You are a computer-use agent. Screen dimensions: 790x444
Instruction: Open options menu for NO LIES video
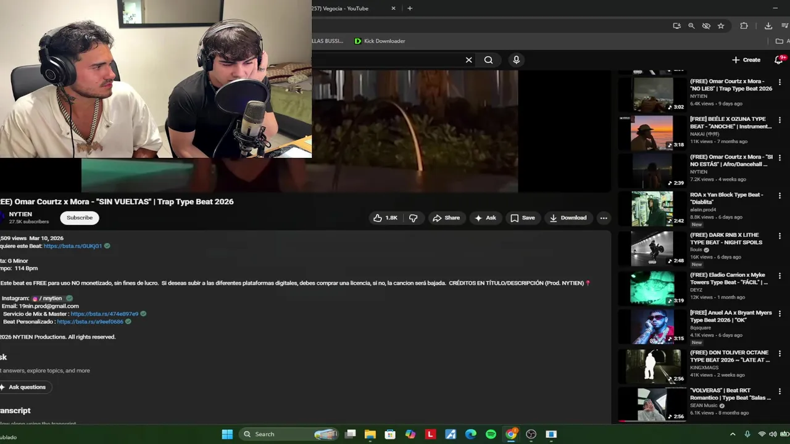[780, 82]
